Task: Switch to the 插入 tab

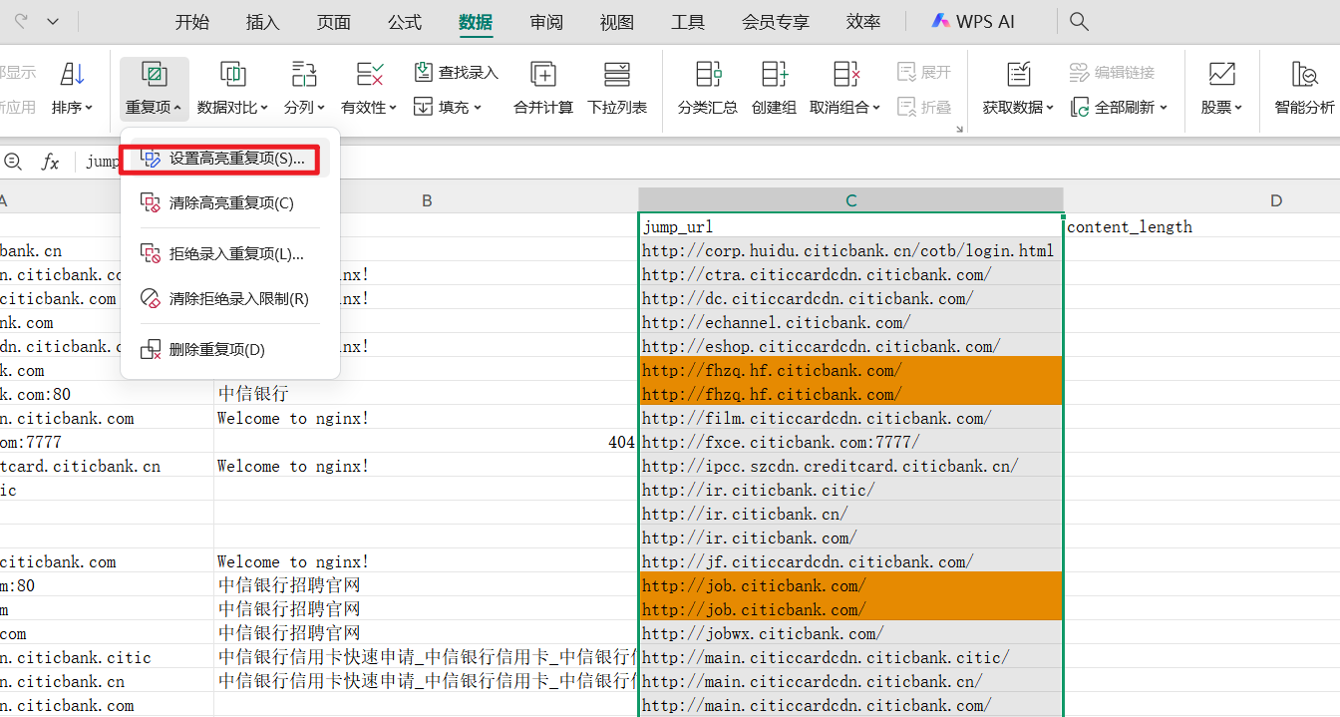Action: [x=263, y=22]
